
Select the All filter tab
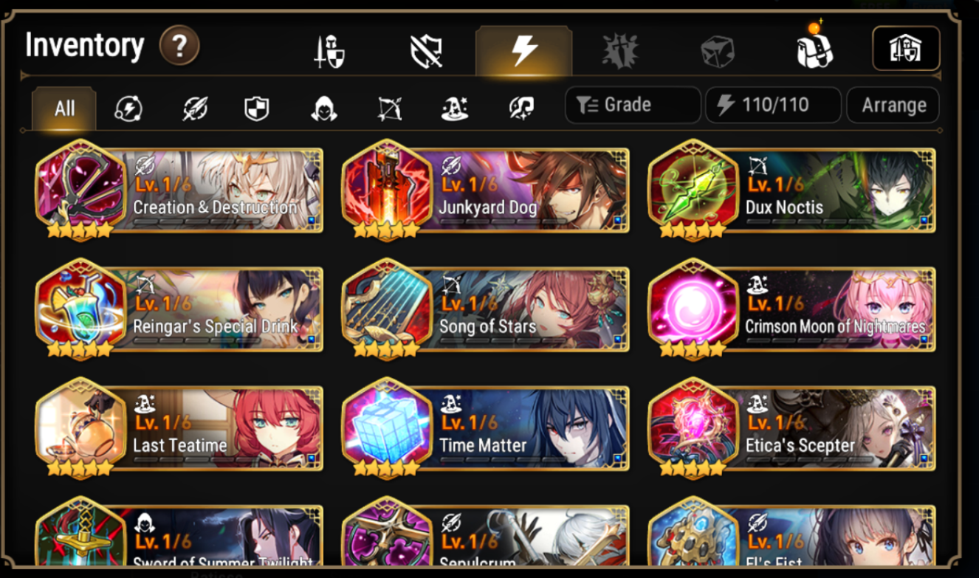pos(64,109)
